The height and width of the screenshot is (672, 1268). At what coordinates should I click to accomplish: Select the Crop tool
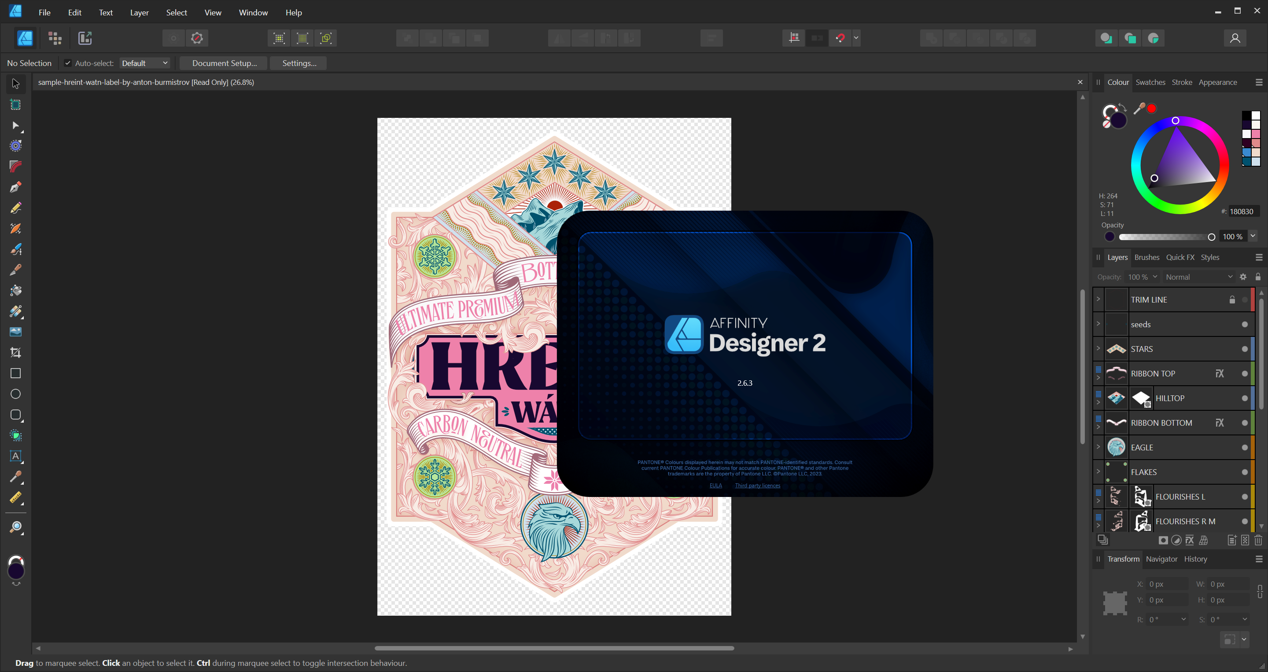[16, 352]
